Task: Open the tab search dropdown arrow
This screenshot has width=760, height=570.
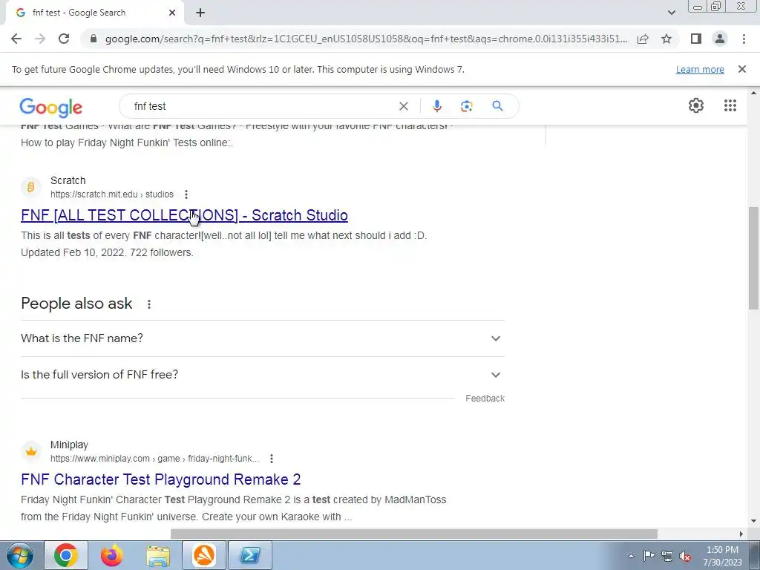Action: [671, 13]
